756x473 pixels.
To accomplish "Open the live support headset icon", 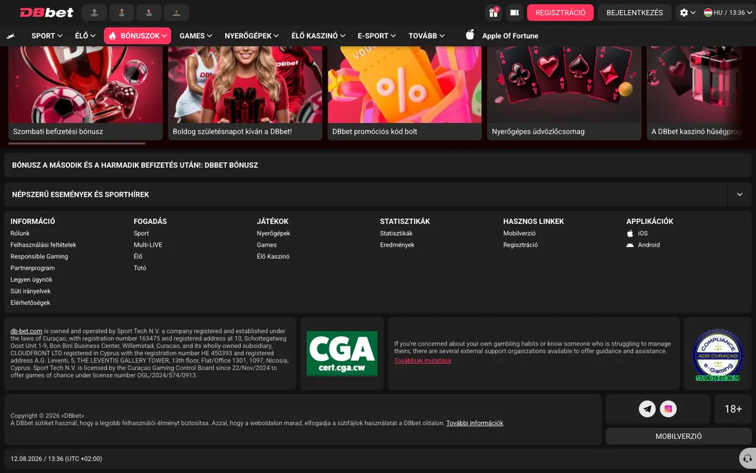I will tap(747, 458).
